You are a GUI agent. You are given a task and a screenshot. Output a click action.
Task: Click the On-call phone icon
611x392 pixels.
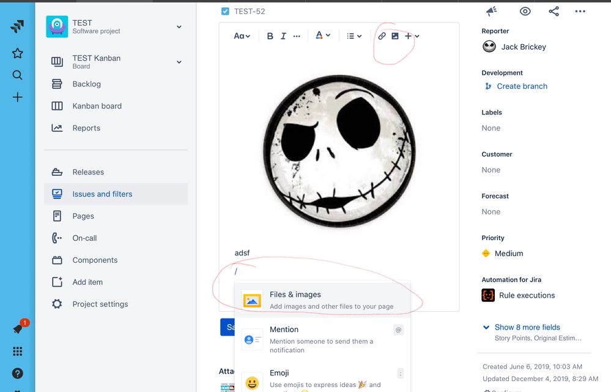(x=57, y=238)
